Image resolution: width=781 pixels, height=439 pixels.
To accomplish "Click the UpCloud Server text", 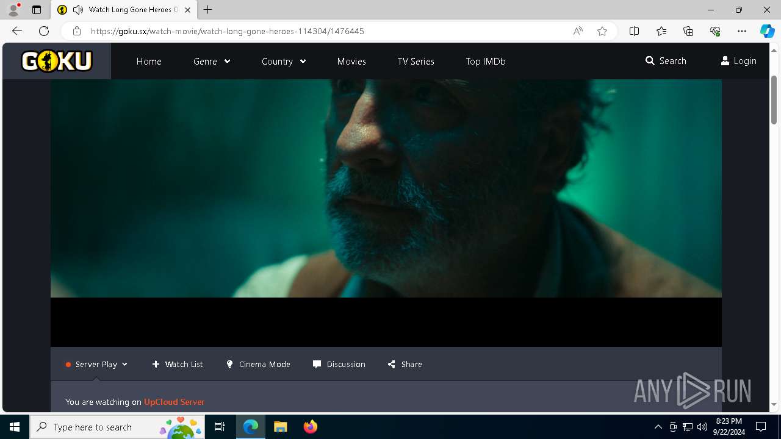I will (174, 402).
